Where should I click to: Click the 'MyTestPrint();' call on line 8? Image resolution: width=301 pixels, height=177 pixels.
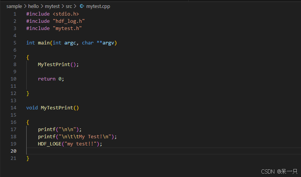pyautogui.click(x=58, y=64)
